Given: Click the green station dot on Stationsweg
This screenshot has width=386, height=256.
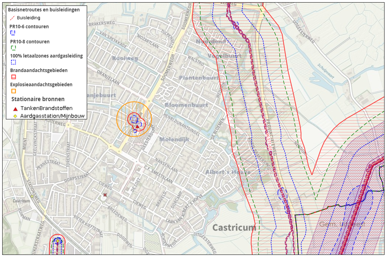Looking at the screenshot, I should pos(32,196).
